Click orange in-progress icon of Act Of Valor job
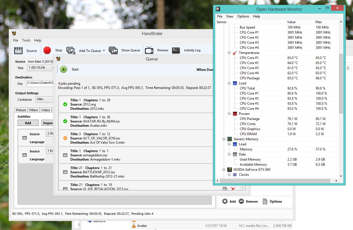This screenshot has height=230, width=353. tap(65, 138)
